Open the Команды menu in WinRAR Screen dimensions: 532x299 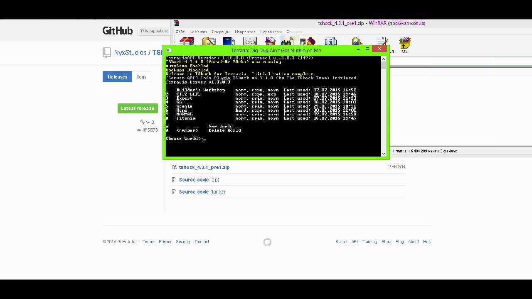(x=198, y=32)
